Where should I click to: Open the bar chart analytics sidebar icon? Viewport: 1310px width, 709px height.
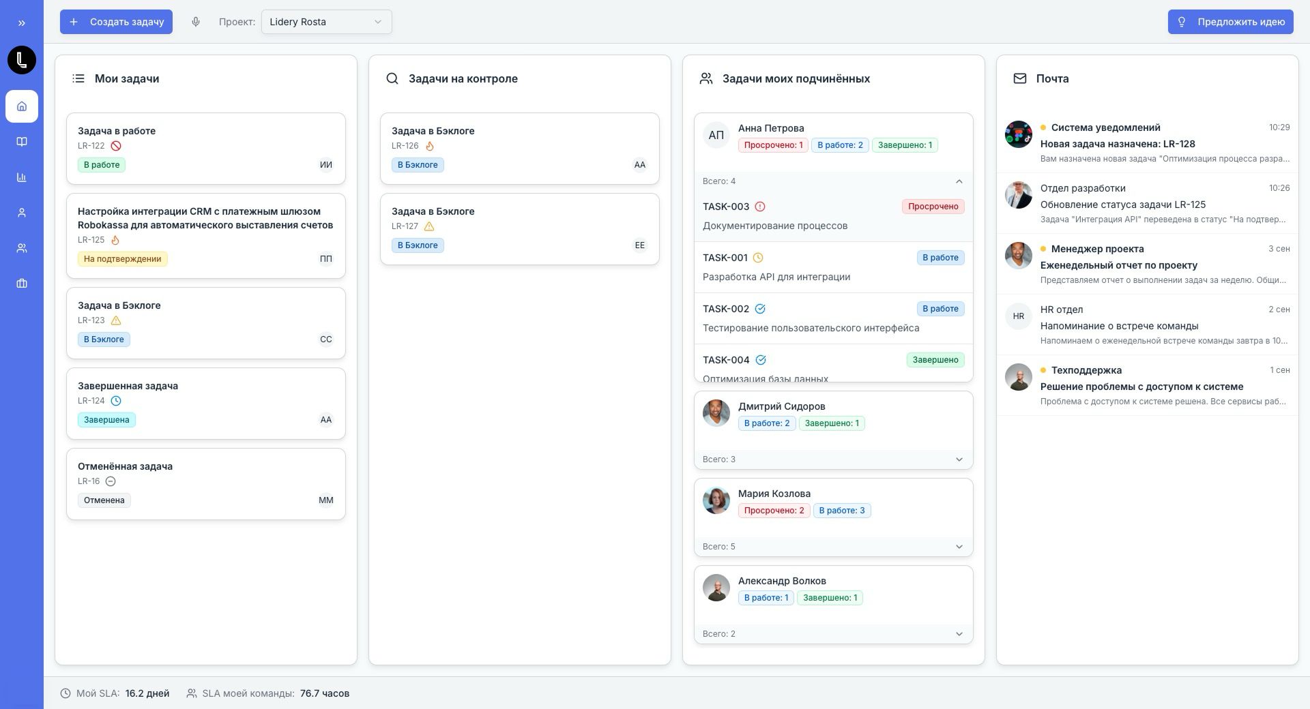[22, 177]
